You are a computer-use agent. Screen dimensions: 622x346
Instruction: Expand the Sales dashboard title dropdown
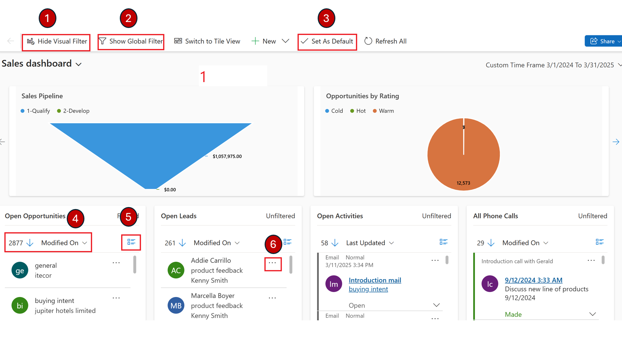tap(79, 64)
